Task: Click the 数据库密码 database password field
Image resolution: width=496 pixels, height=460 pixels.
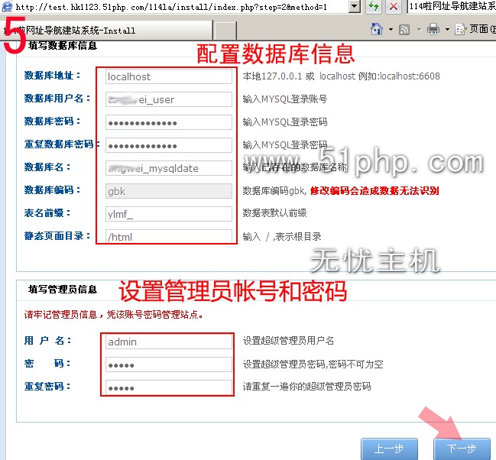Action: (x=168, y=122)
